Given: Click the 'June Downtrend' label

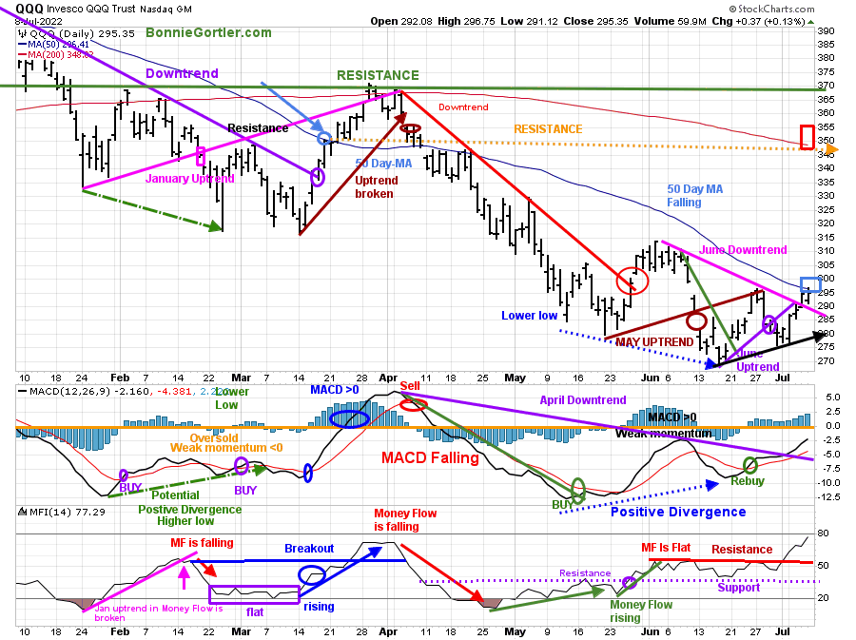Looking at the screenshot, I should coord(743,250).
